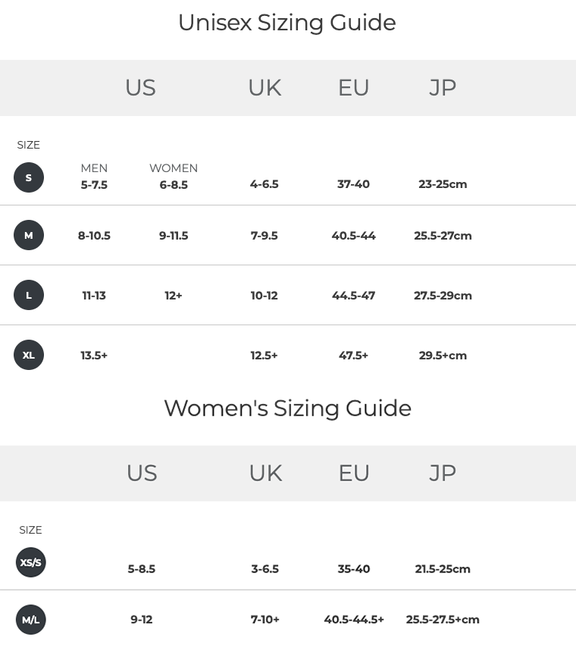This screenshot has width=576, height=649.
Task: Click the M size badge icon
Action: click(x=29, y=235)
